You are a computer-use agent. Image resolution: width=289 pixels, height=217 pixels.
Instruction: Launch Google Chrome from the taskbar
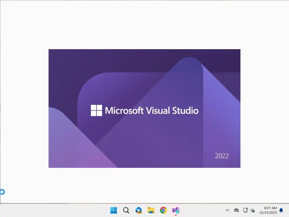coord(163,210)
